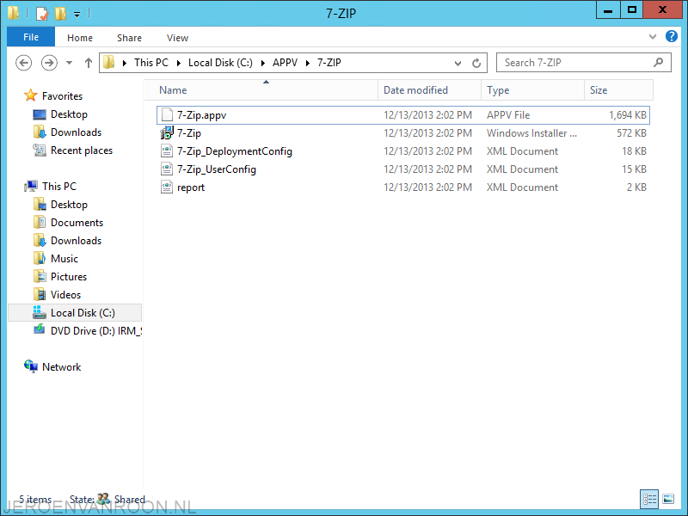The image size is (688, 516).
Task: Switch to the Share ribbon tab
Action: click(129, 38)
